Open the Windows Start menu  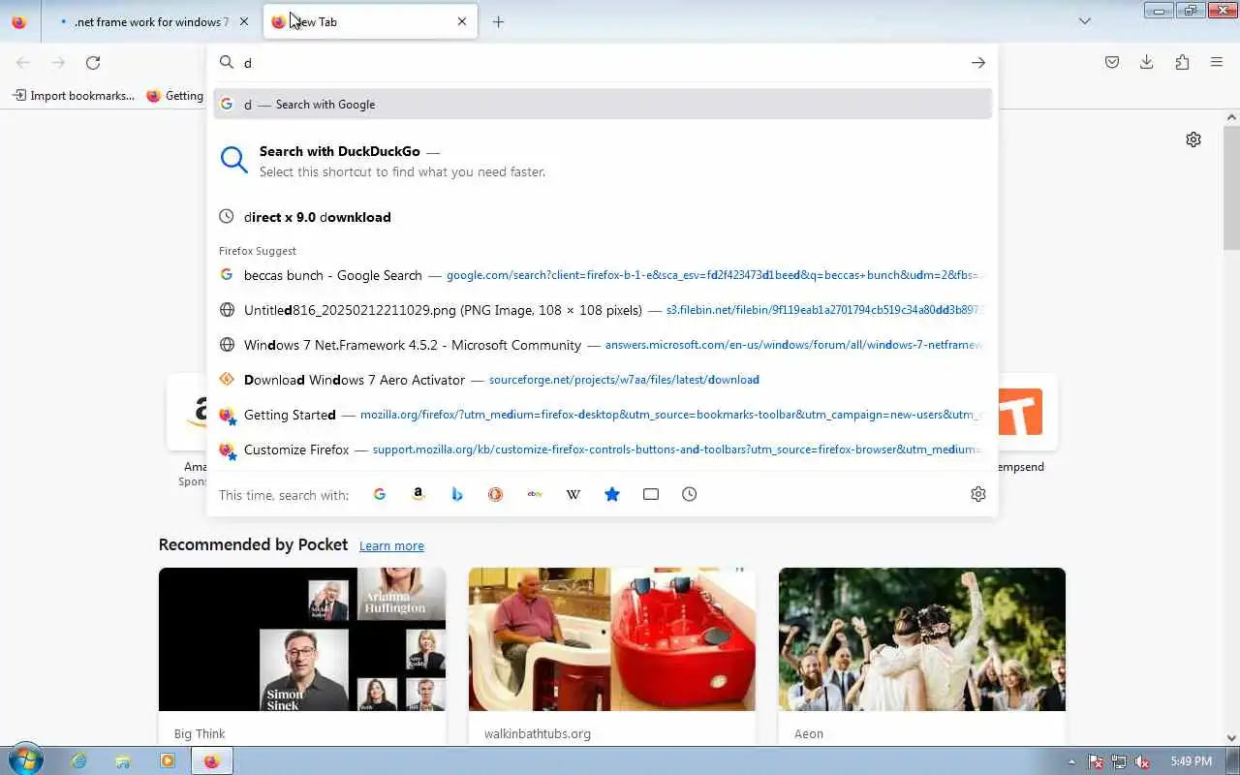click(24, 760)
